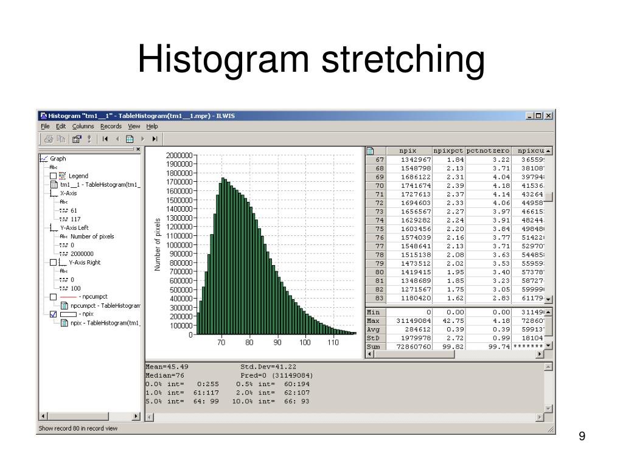
Task: Enable the Y-Axis Right checkbox
Action: click(54, 263)
